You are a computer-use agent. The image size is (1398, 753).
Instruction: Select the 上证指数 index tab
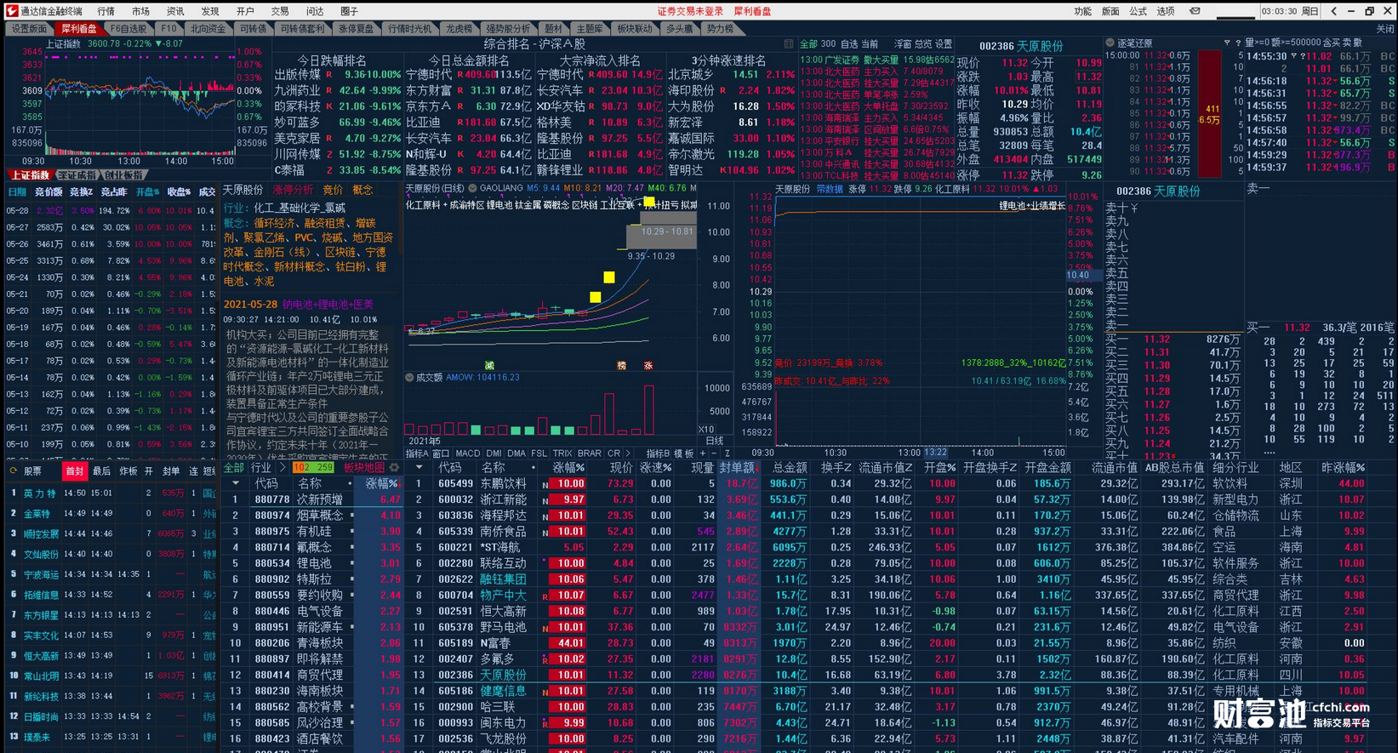click(30, 175)
